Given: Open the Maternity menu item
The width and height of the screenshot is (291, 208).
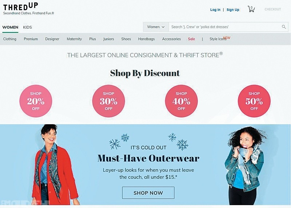Looking at the screenshot, I should [74, 39].
